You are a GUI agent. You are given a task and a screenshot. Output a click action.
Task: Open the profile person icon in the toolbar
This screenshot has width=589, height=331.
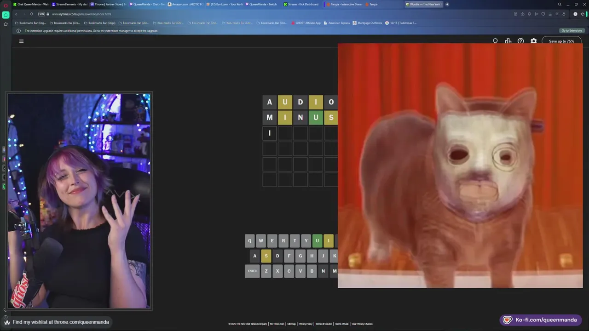[564, 14]
